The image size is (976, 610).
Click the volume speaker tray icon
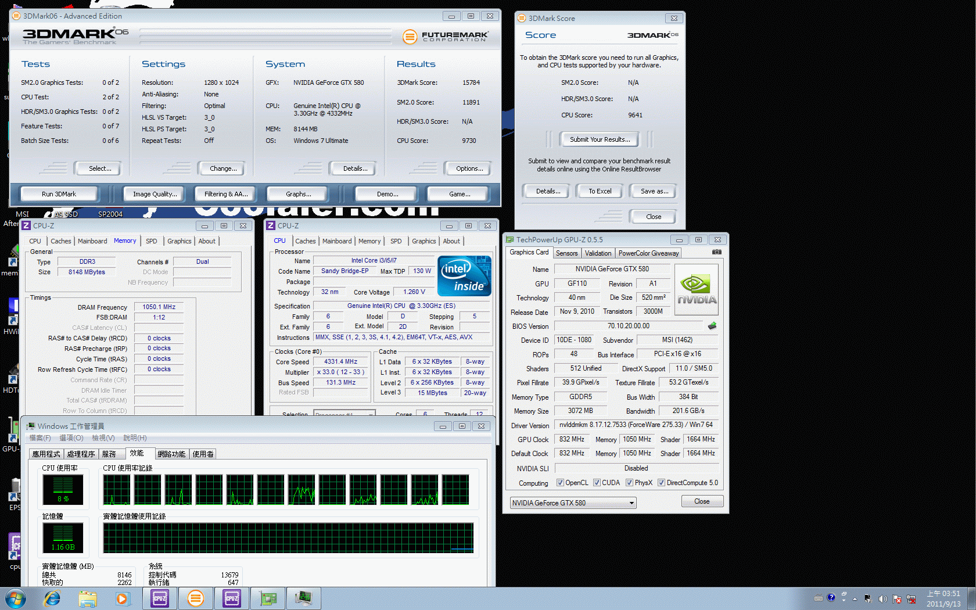(x=882, y=598)
